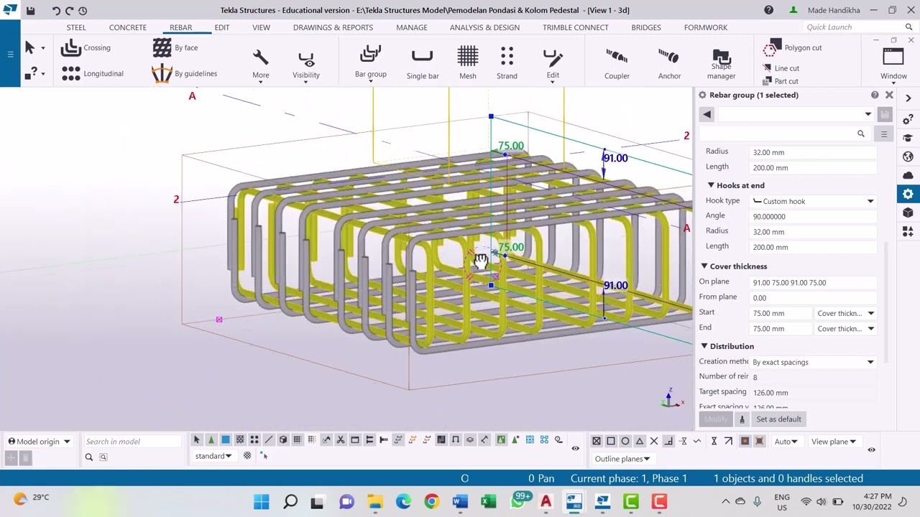Select the Crossing rebar tool
The height and width of the screenshot is (517, 920).
[x=86, y=47]
